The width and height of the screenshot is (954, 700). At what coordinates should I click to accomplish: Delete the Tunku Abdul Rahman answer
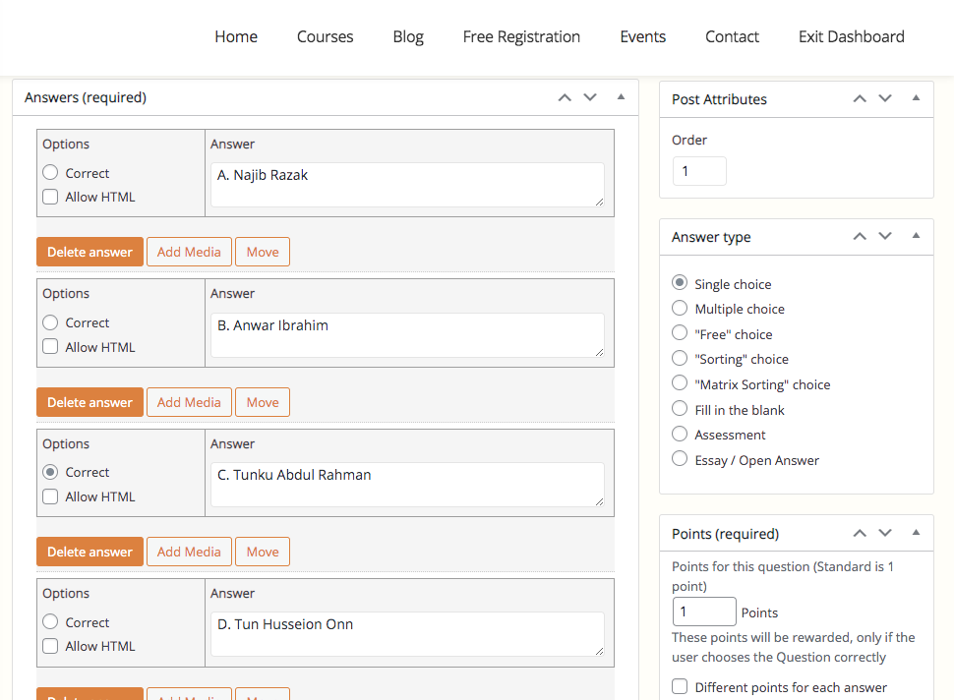coord(89,552)
